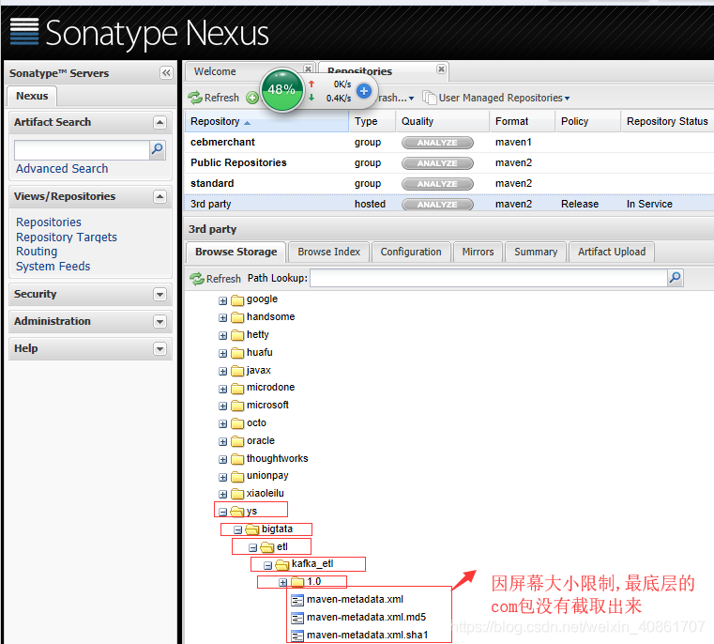Select the Browse Storage tab
Viewport: 714px width, 644px height.
coord(235,252)
